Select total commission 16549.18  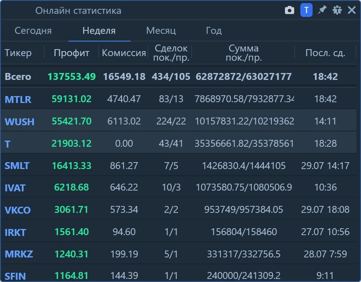coord(124,76)
